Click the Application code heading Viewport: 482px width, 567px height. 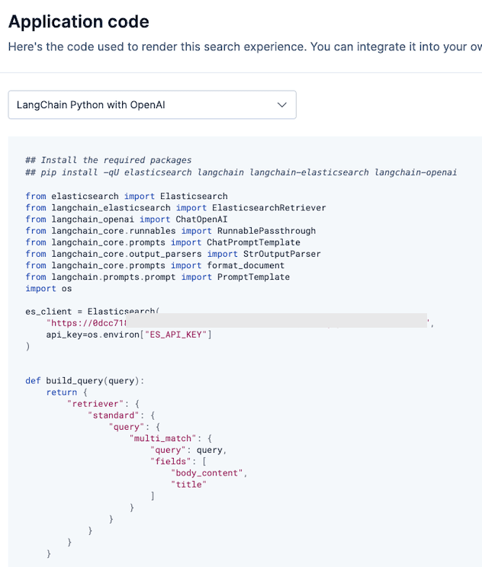[x=79, y=21]
